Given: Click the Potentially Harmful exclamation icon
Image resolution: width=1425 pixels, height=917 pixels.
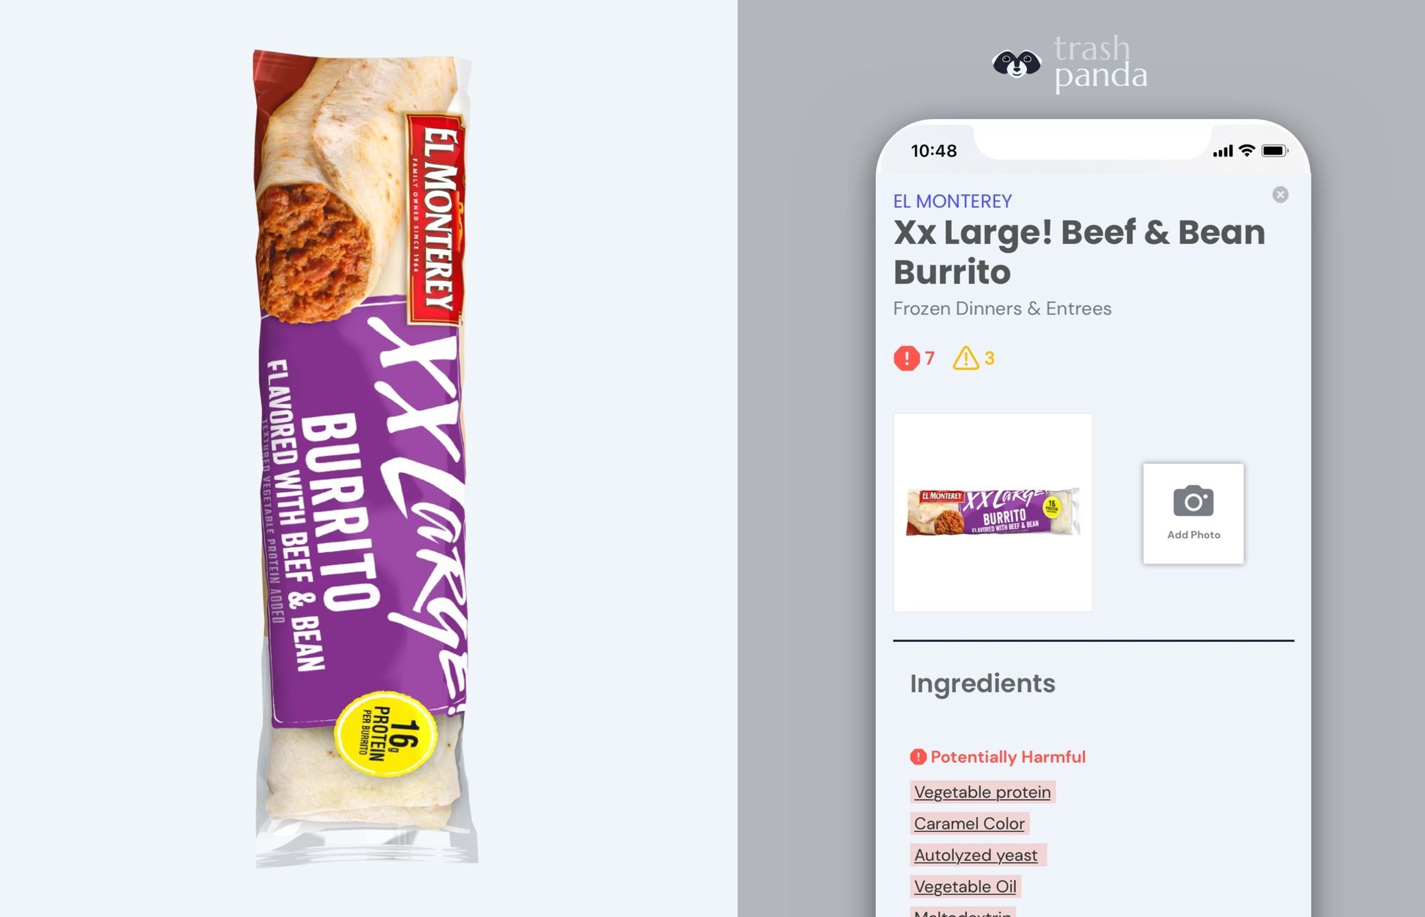Looking at the screenshot, I should (918, 756).
